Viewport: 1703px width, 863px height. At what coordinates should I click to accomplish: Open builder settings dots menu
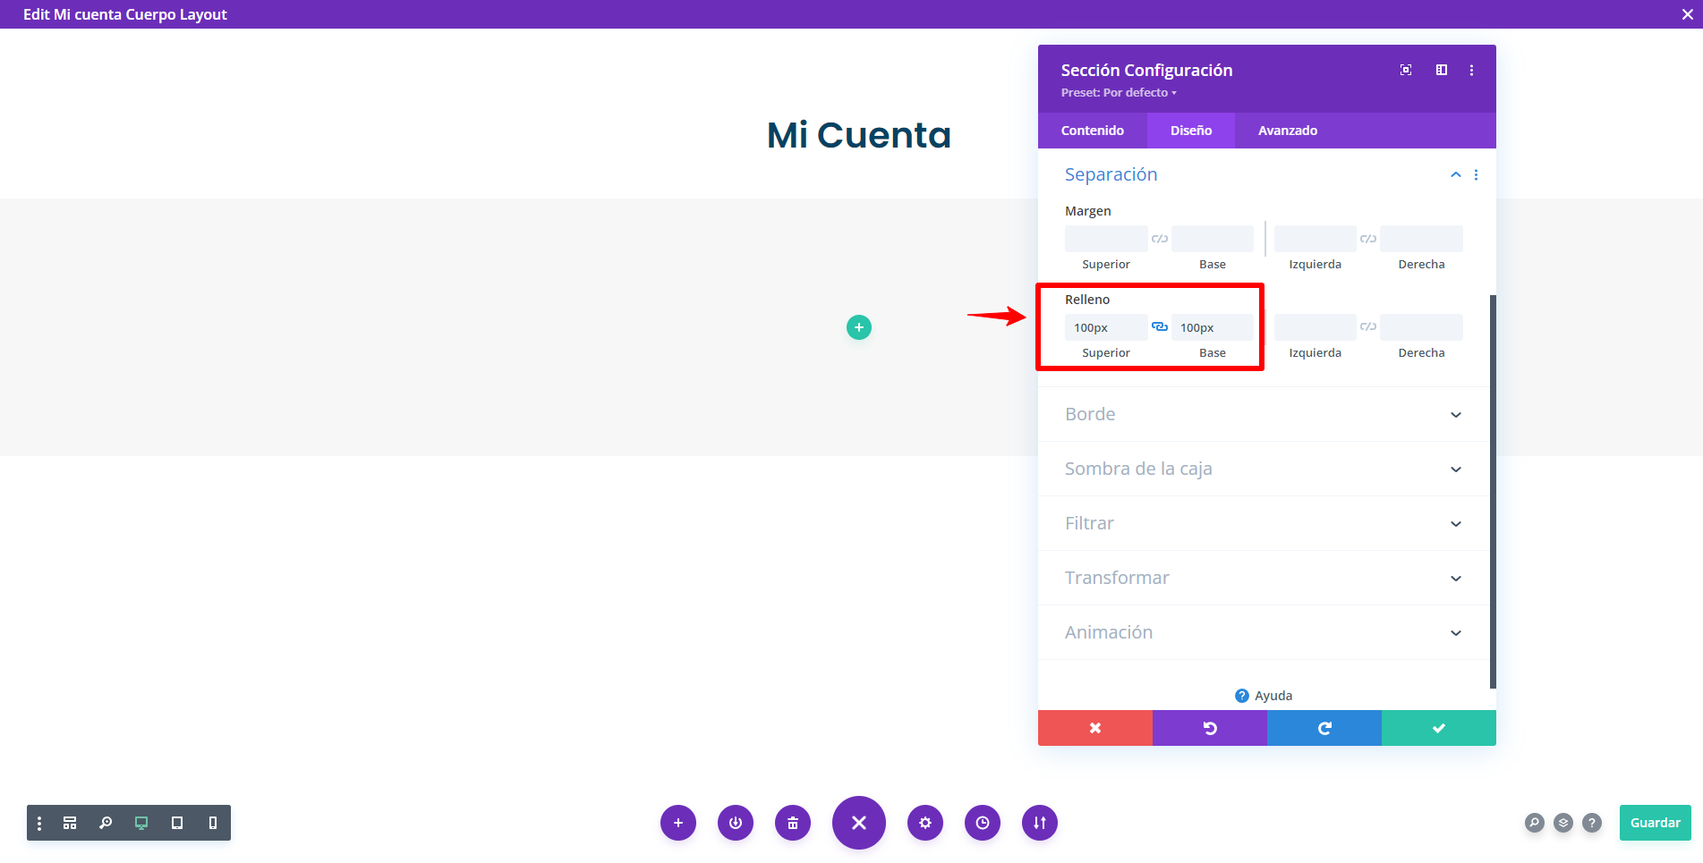(x=39, y=823)
